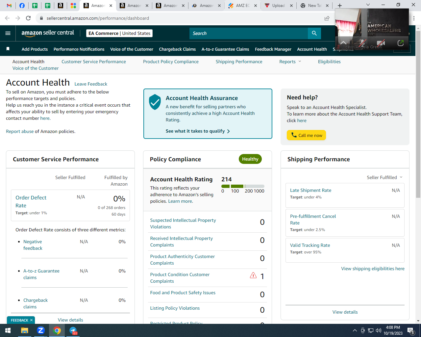The image size is (421, 337).
Task: Open Suspected Intellectual Property Violations
Action: [x=183, y=223]
